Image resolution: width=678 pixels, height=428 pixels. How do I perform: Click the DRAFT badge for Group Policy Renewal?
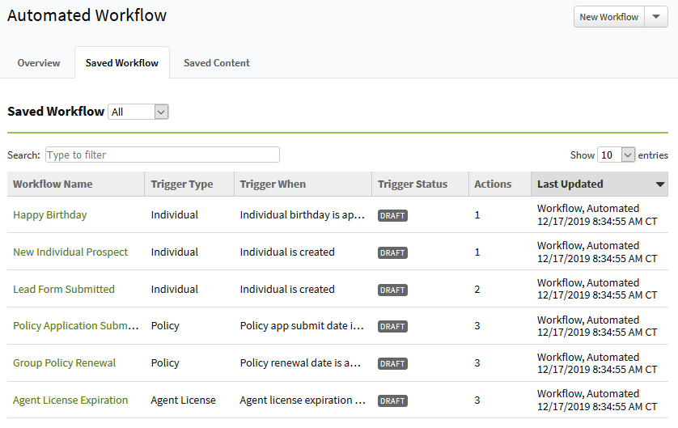392,363
